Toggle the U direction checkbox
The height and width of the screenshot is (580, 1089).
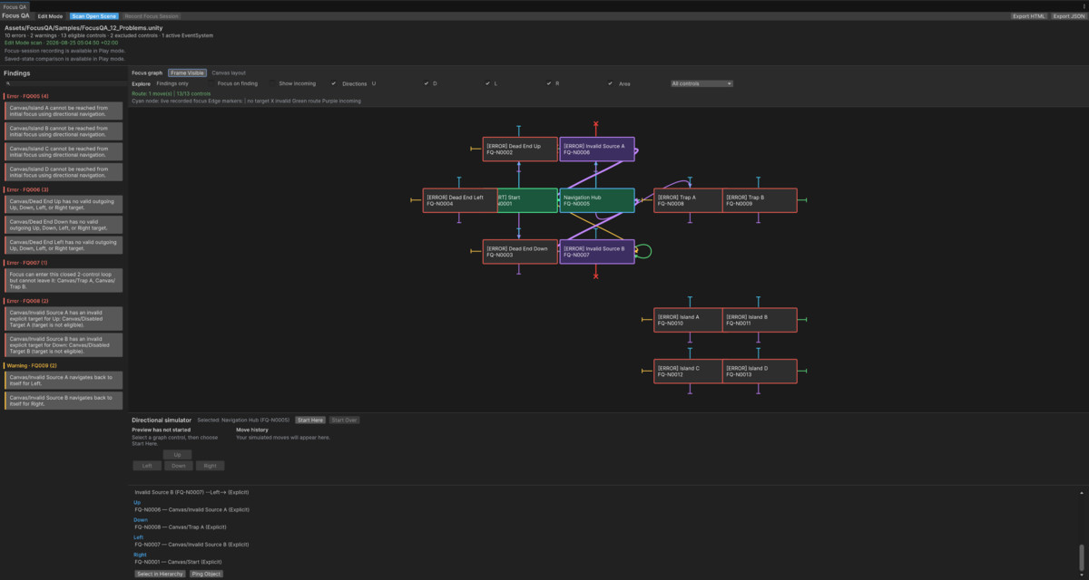tap(426, 83)
